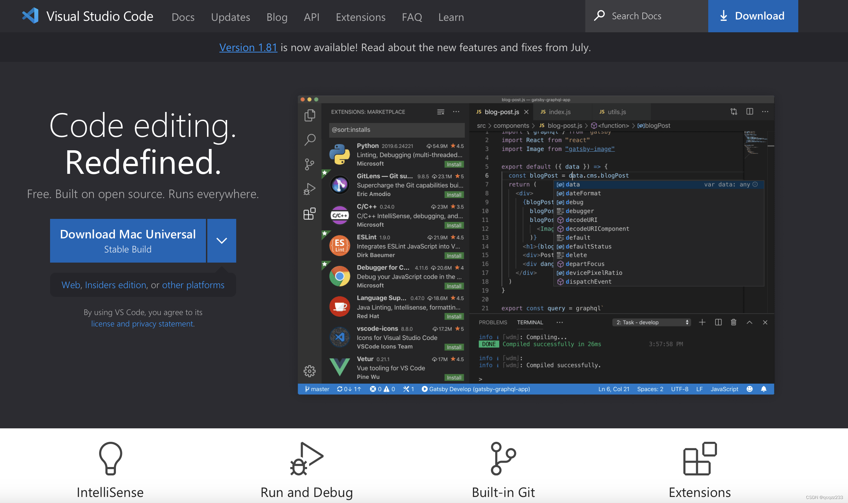Click the Explorer files icon in activity bar
848x503 pixels.
pos(309,115)
